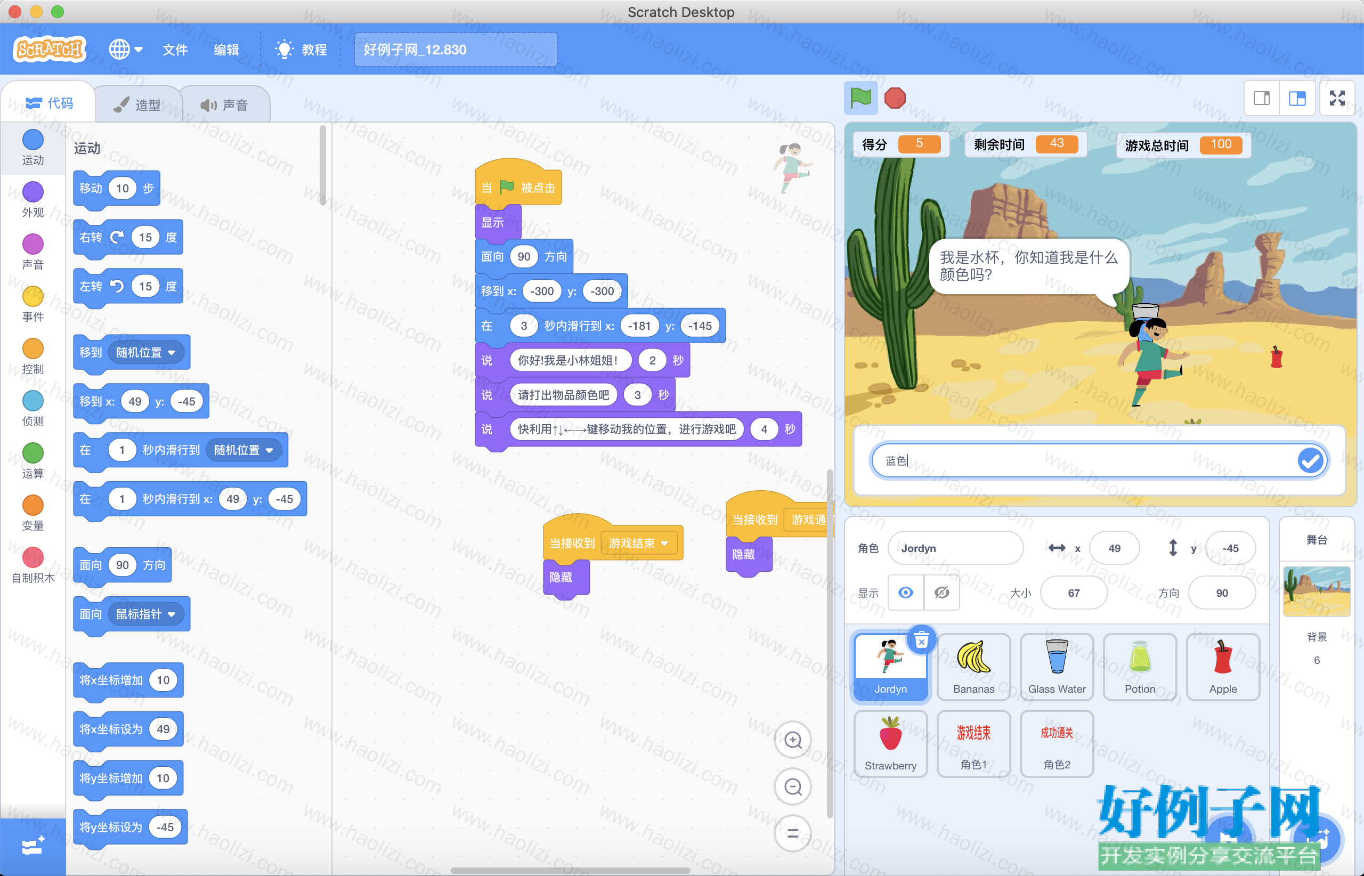Image resolution: width=1364 pixels, height=876 pixels.
Task: Click the 左转 15 度 palette block
Action: tap(128, 286)
